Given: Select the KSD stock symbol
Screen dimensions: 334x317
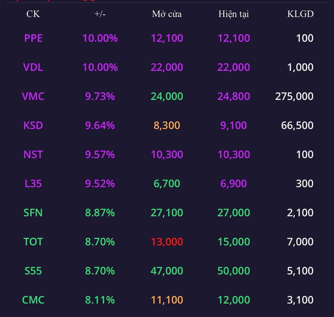Looking at the screenshot, I should (33, 125).
